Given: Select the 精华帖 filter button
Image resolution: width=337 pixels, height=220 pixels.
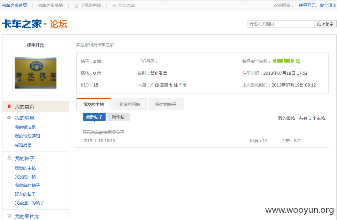Looking at the screenshot, I should [118, 117].
